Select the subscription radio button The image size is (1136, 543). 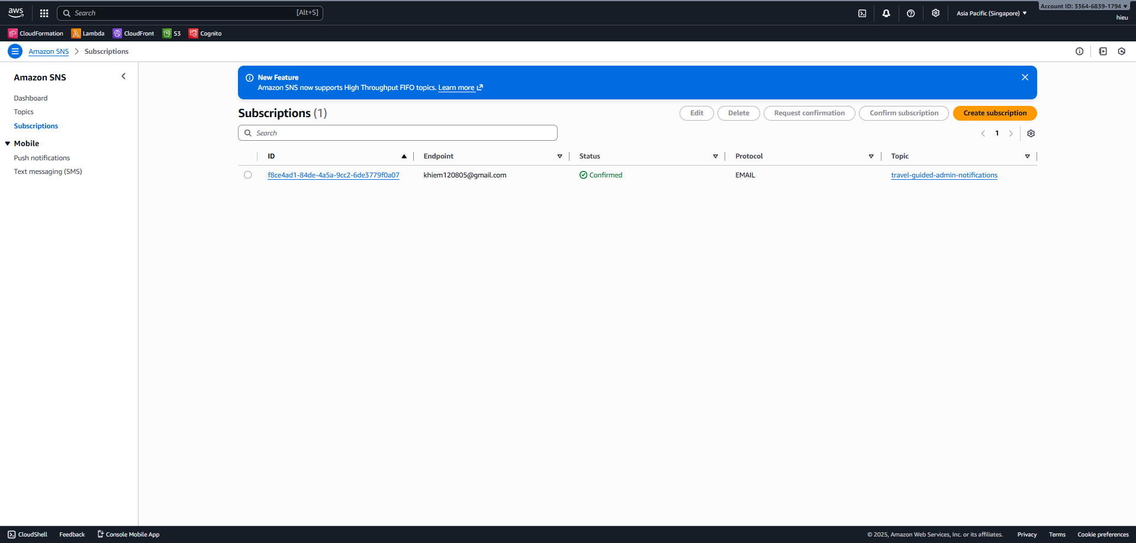pos(248,174)
